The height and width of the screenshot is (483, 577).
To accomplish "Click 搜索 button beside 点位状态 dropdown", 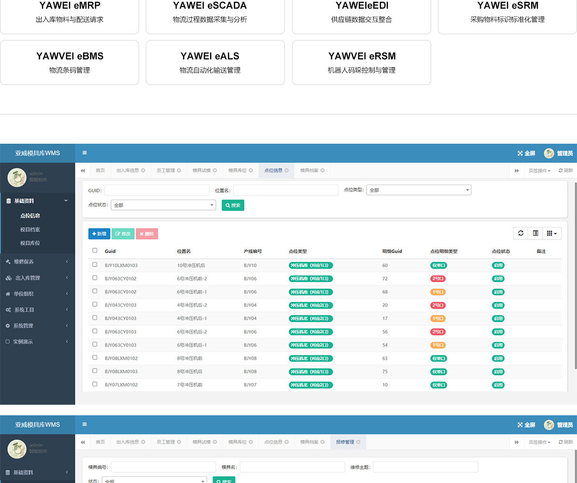I will (233, 205).
